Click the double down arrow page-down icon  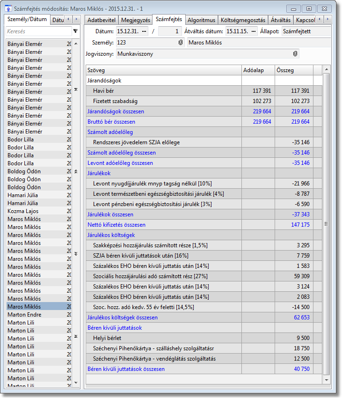(76, 253)
